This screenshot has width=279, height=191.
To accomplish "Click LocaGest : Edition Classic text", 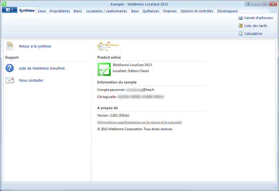I will tap(131, 71).
